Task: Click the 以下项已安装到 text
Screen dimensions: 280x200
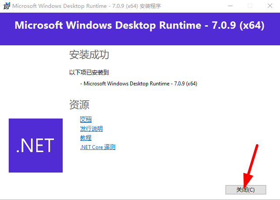Action: point(89,72)
